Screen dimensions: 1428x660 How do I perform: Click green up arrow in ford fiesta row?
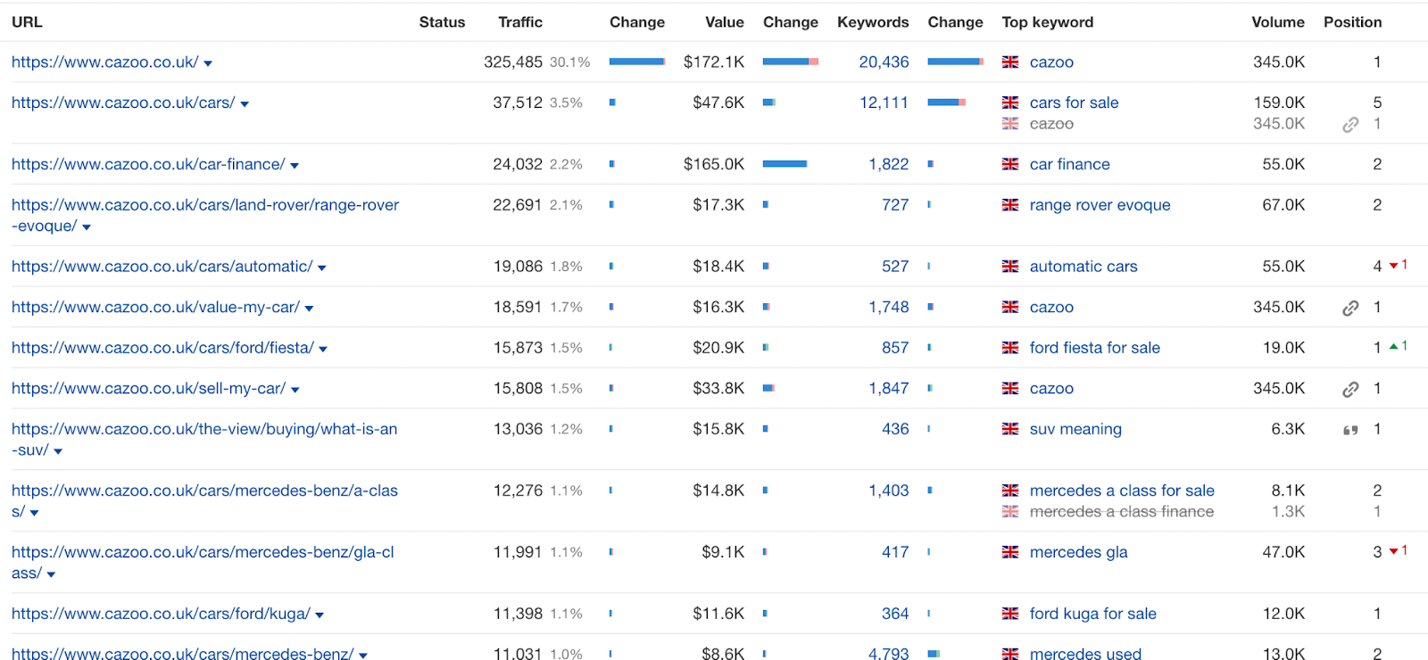[x=1393, y=347]
